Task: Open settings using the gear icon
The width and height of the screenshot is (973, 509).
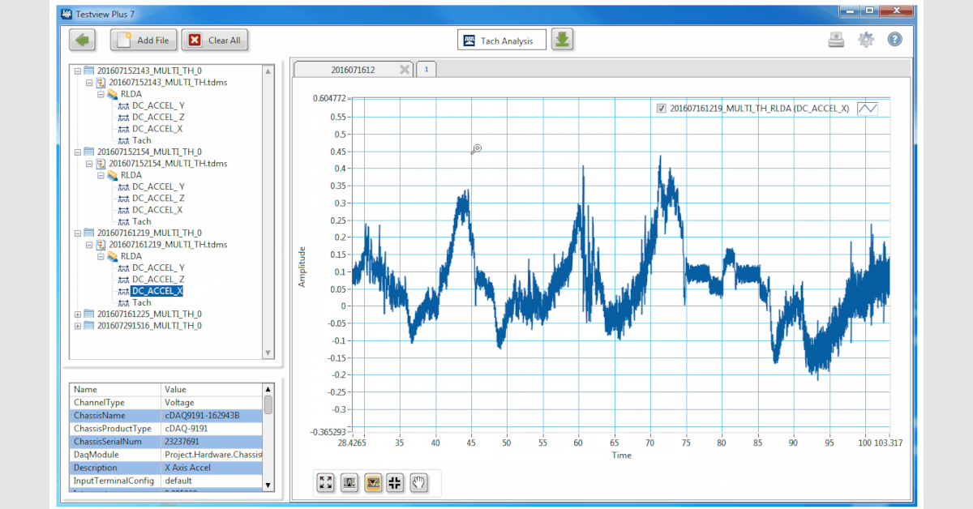Action: point(865,39)
